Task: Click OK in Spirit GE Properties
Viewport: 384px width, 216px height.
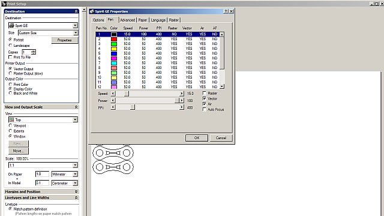Action: tap(197, 138)
